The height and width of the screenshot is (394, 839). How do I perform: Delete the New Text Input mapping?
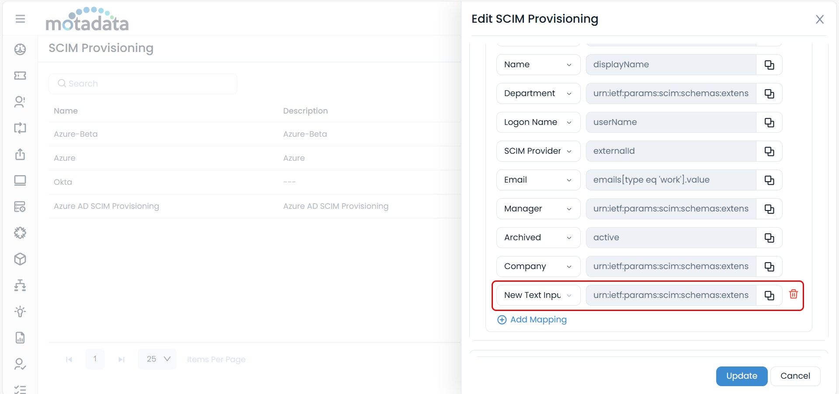point(793,294)
